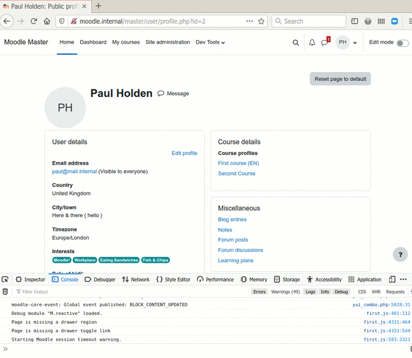Switch to the Debugger devtools tab
This screenshot has height=358, width=412.
(100, 280)
